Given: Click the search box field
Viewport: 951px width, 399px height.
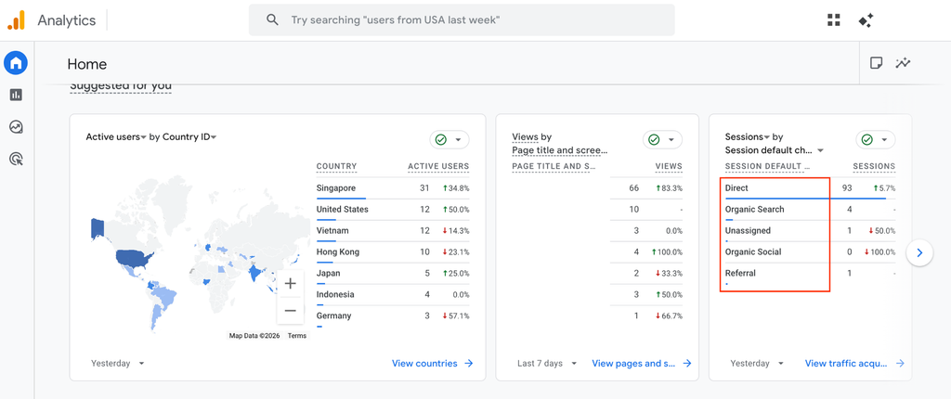Looking at the screenshot, I should pyautogui.click(x=462, y=20).
